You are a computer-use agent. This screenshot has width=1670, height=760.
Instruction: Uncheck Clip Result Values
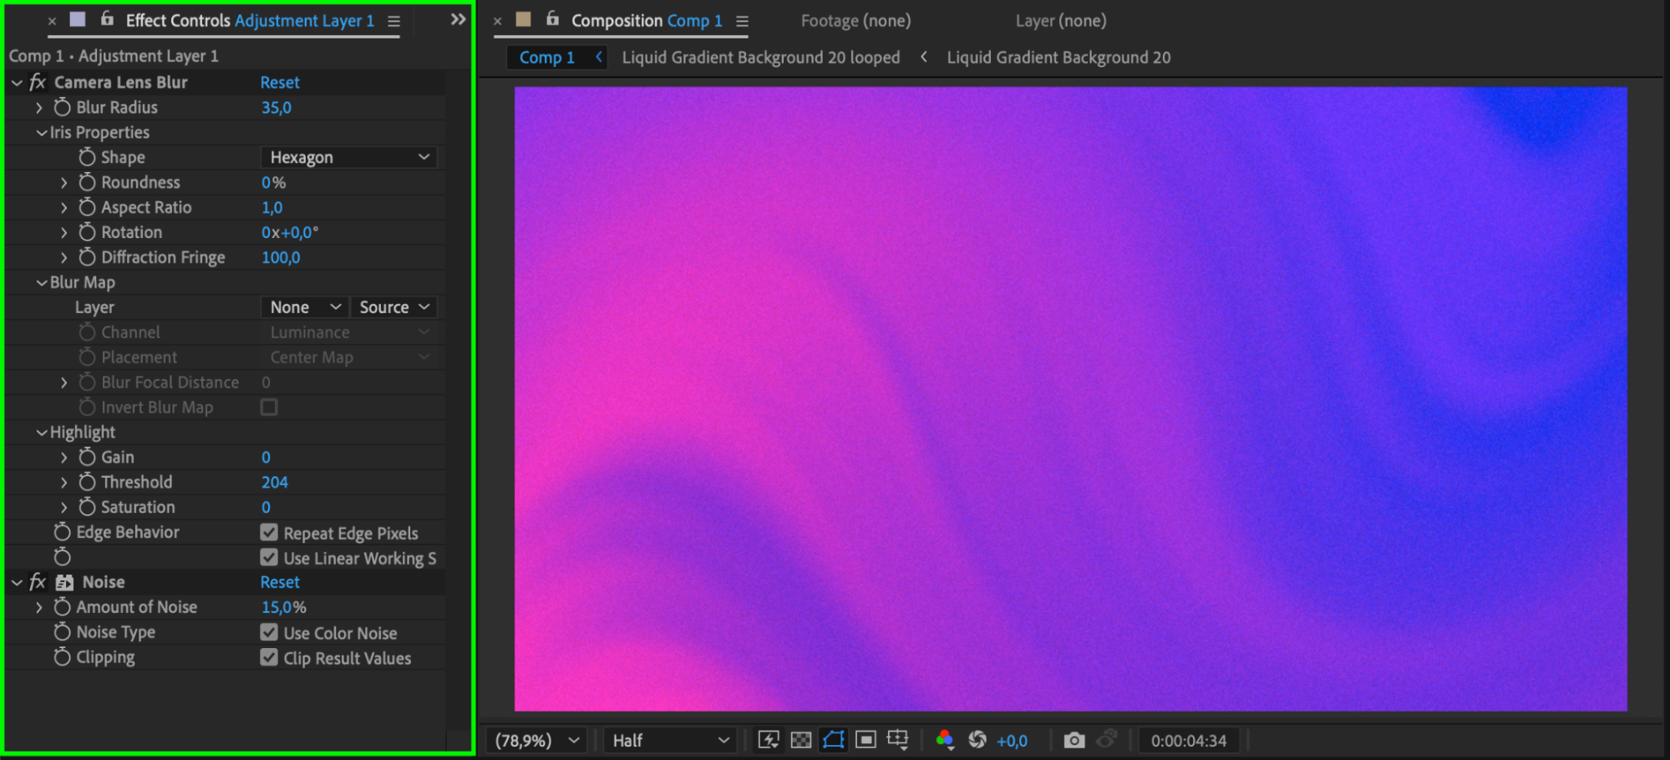269,658
